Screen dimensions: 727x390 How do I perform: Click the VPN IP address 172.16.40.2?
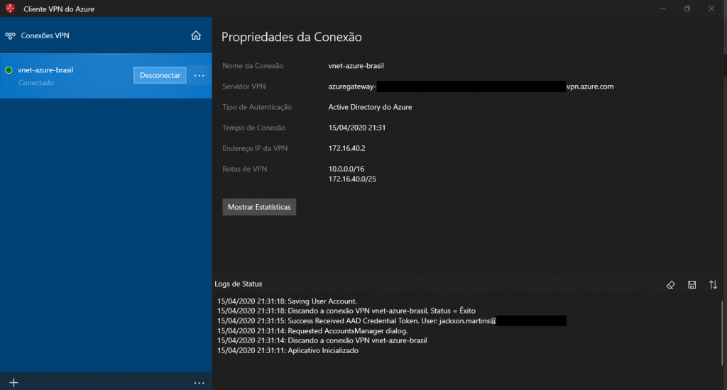[x=346, y=148]
